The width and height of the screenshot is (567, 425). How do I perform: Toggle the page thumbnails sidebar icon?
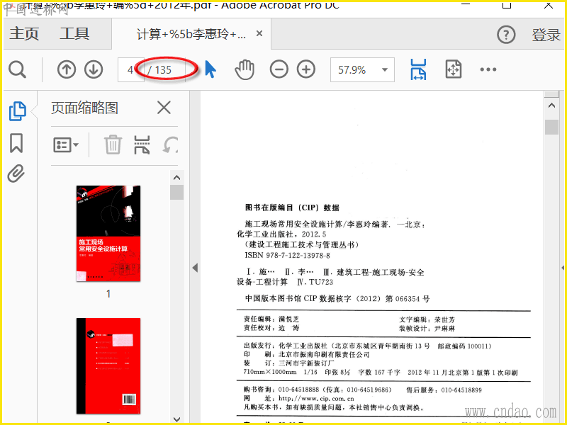[17, 111]
